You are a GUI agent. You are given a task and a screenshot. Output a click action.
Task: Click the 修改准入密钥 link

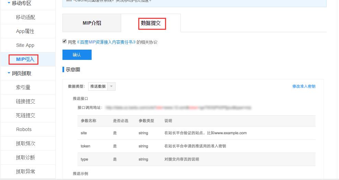(x=304, y=87)
